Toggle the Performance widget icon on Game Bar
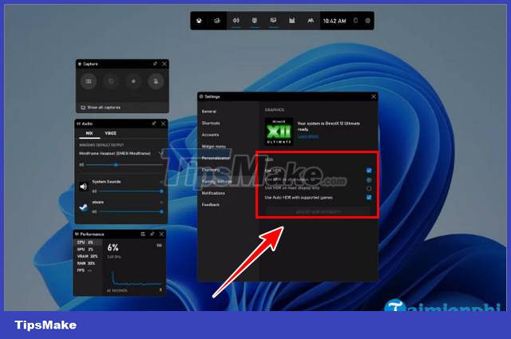511x339 pixels. (273, 21)
